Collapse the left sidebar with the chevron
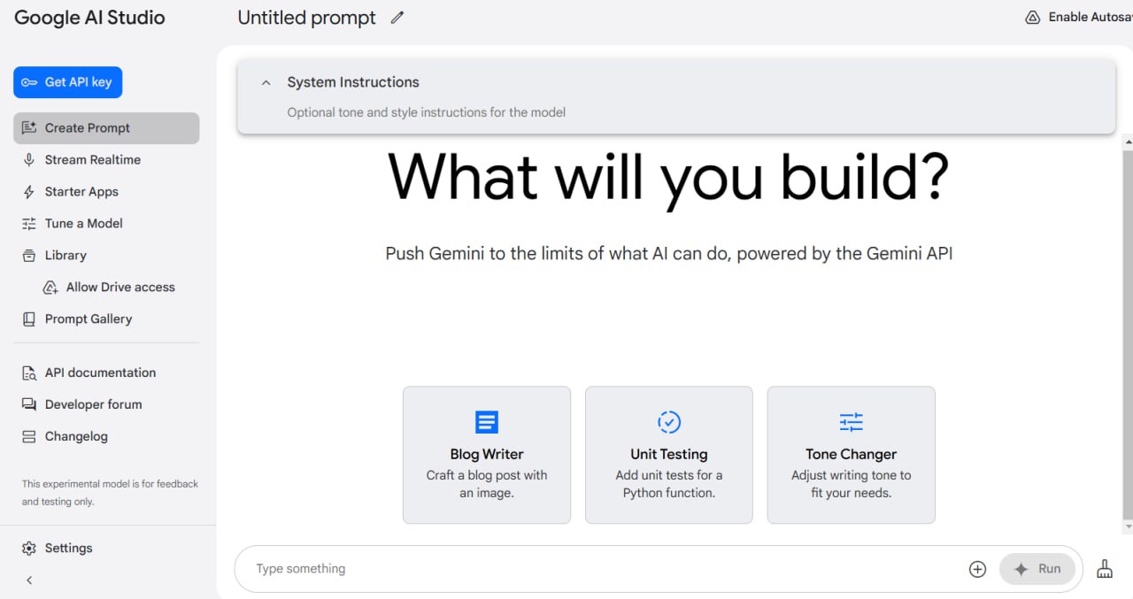Screen dimensions: 1133x599 (29, 580)
